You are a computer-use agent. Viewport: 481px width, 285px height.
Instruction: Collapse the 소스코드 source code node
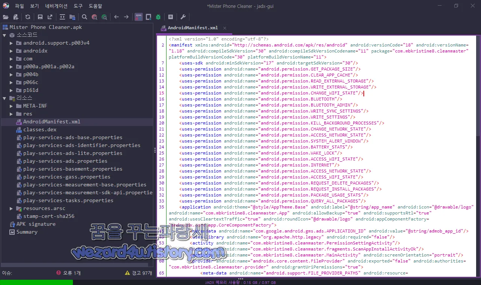click(x=5, y=35)
